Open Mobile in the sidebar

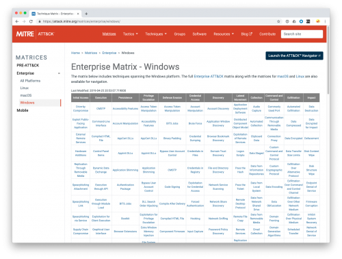23,110
